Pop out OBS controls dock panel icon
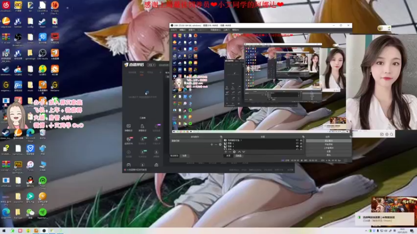 point(350,137)
